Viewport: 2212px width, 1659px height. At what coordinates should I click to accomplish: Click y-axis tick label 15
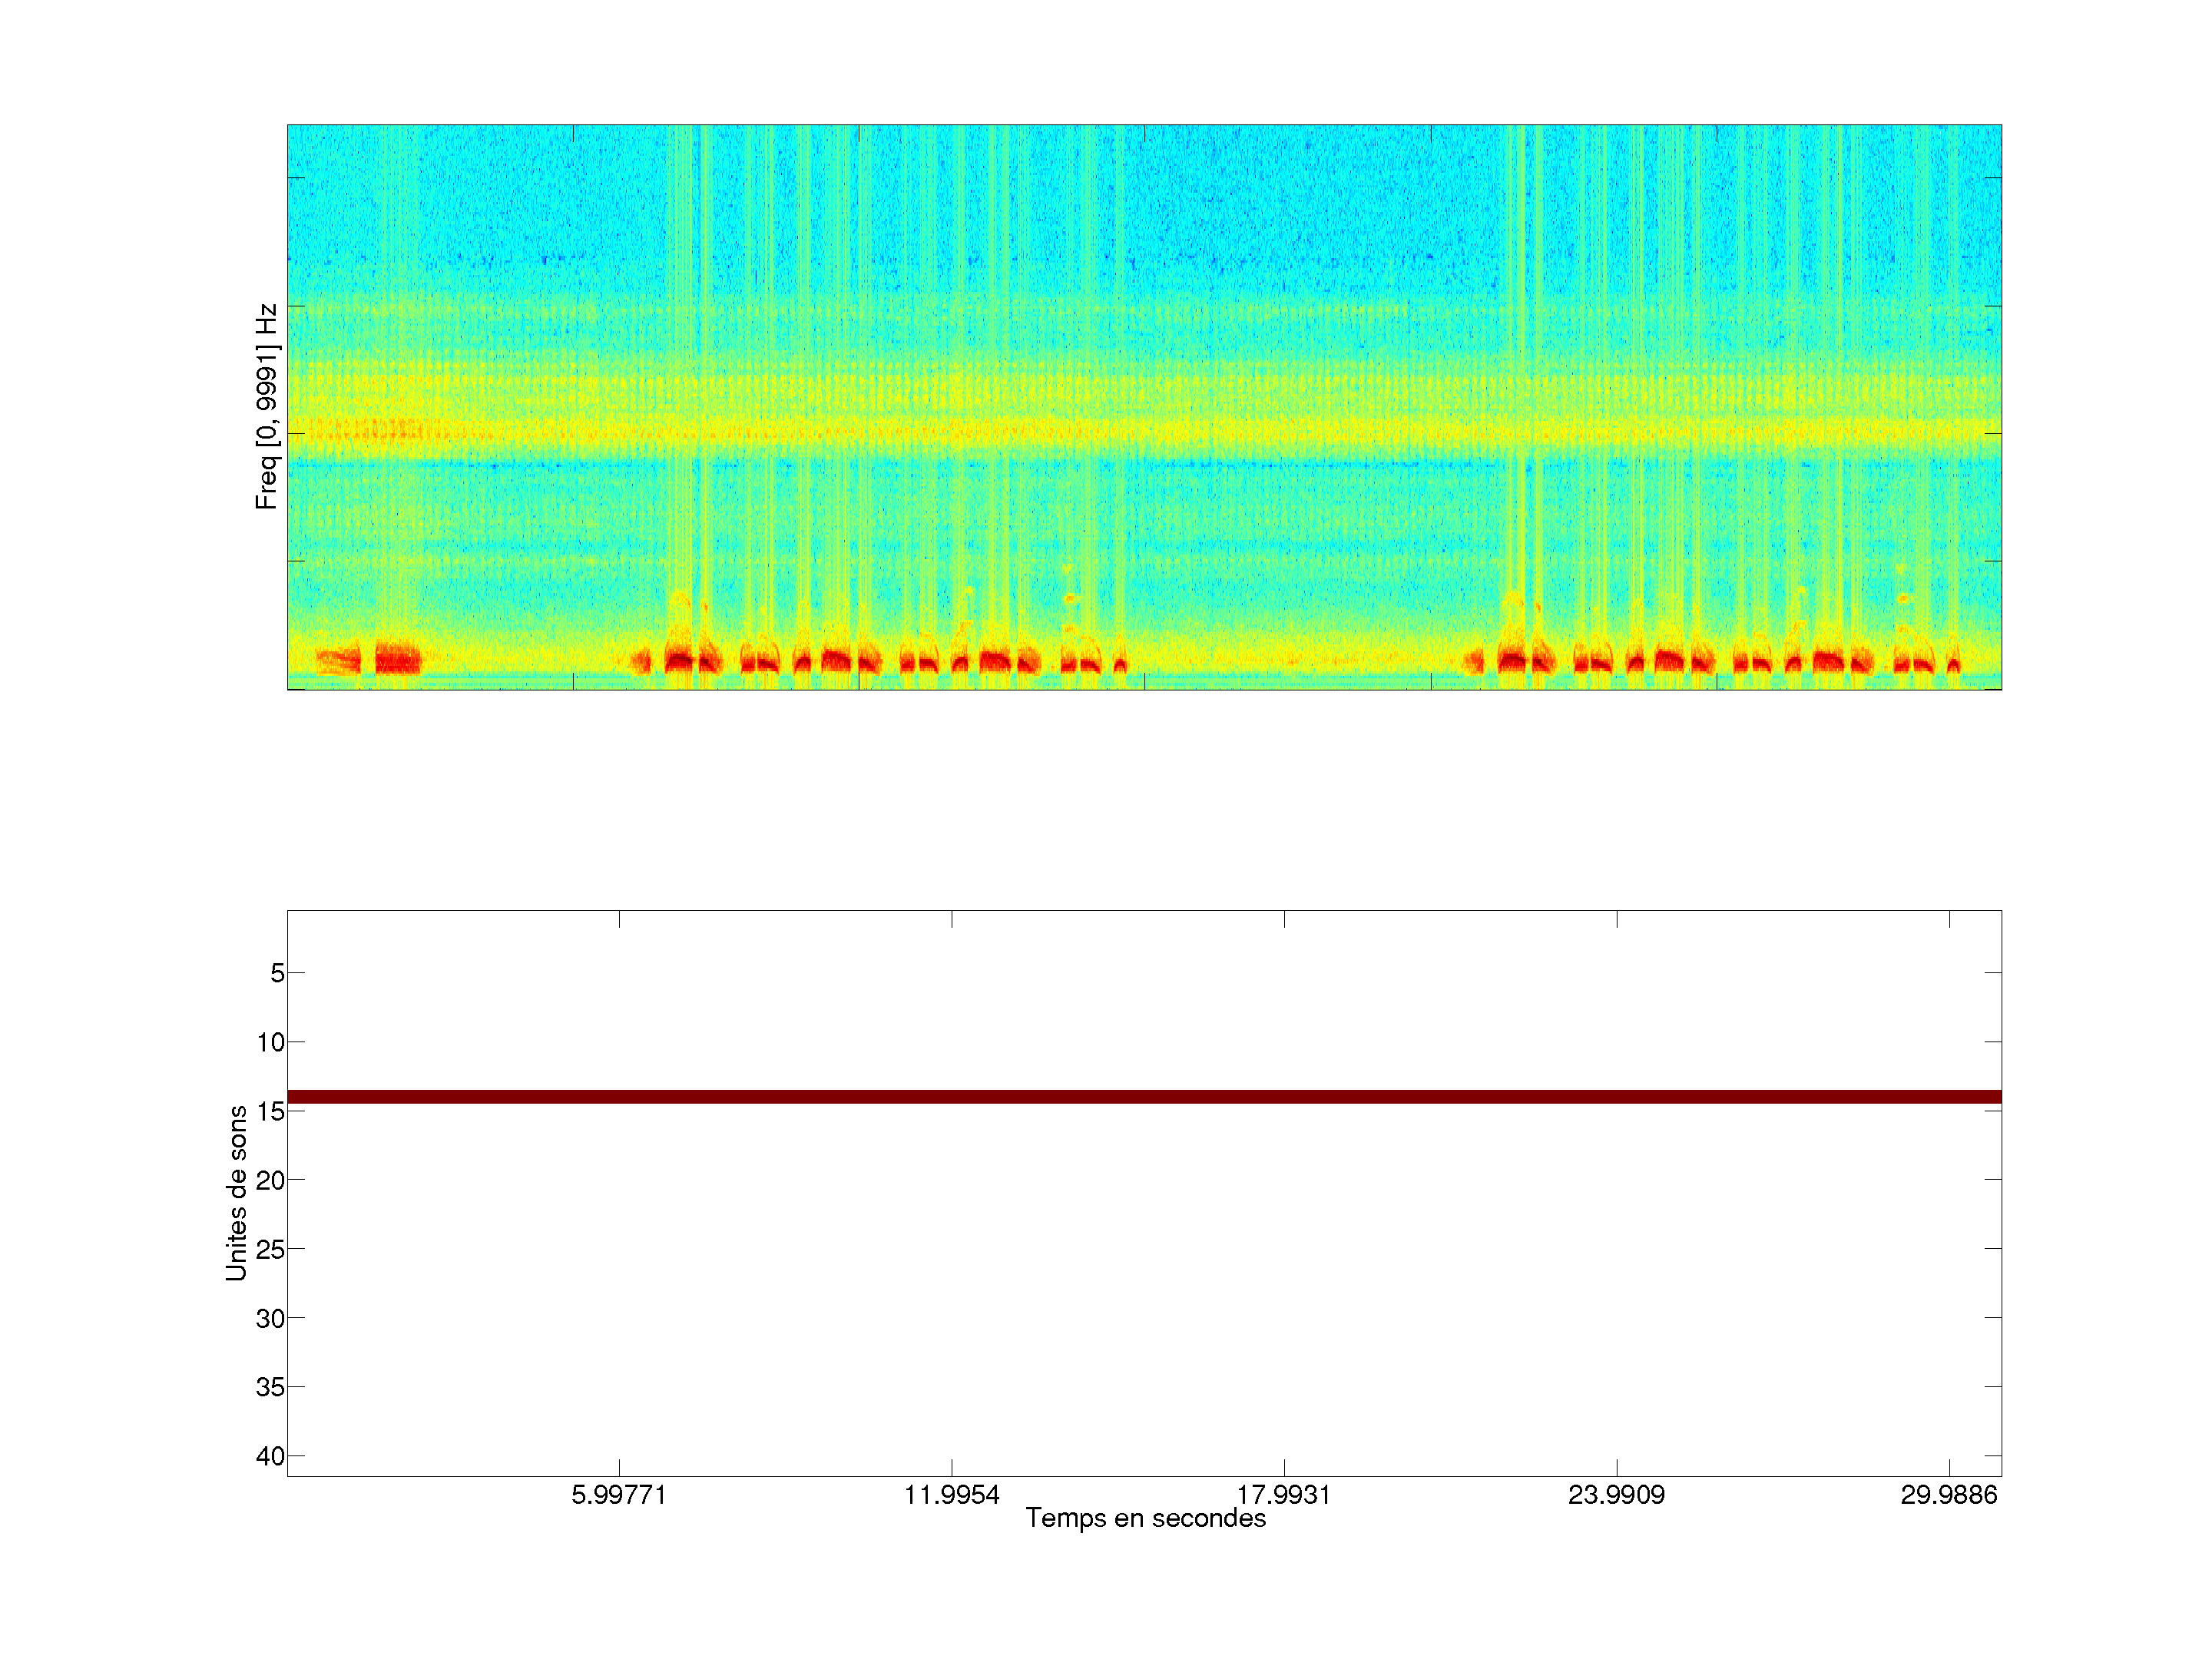[x=270, y=1111]
